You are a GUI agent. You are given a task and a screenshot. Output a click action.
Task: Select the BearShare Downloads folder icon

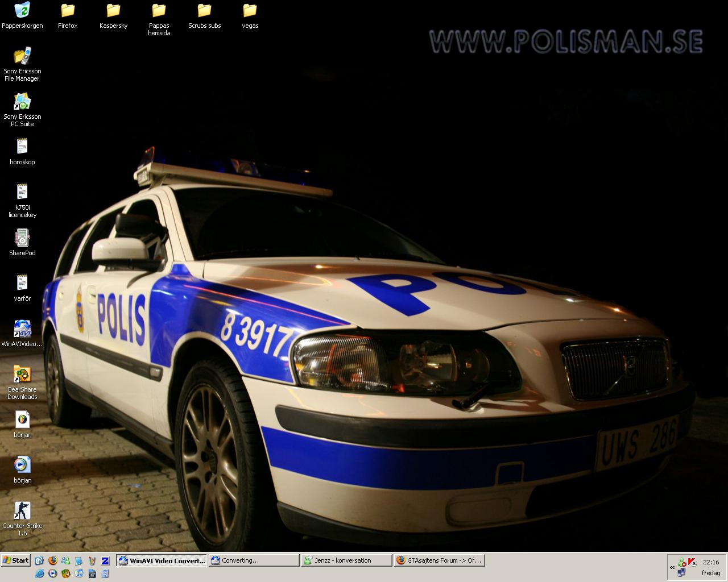pos(22,383)
